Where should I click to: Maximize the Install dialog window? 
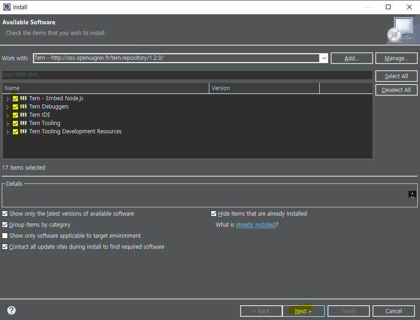388,7
